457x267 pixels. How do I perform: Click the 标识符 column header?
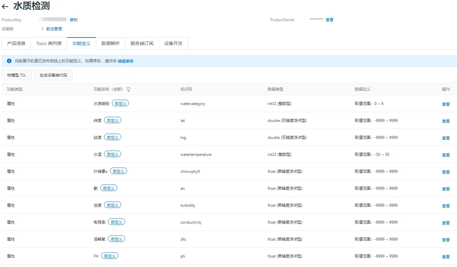tap(186, 89)
